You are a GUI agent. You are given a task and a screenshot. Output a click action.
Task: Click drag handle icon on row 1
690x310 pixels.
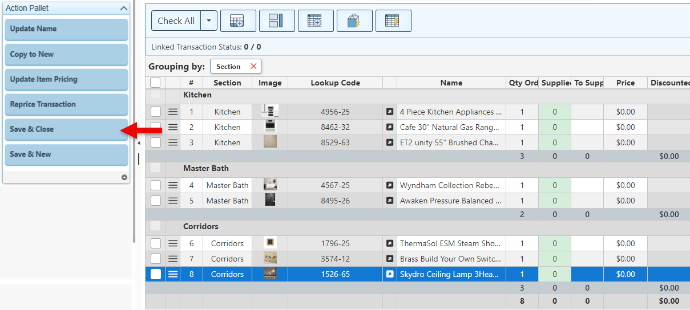pos(173,112)
